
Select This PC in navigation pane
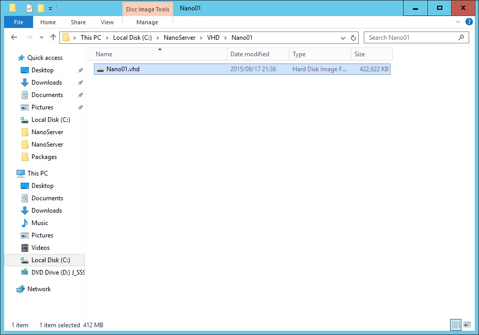(x=38, y=173)
